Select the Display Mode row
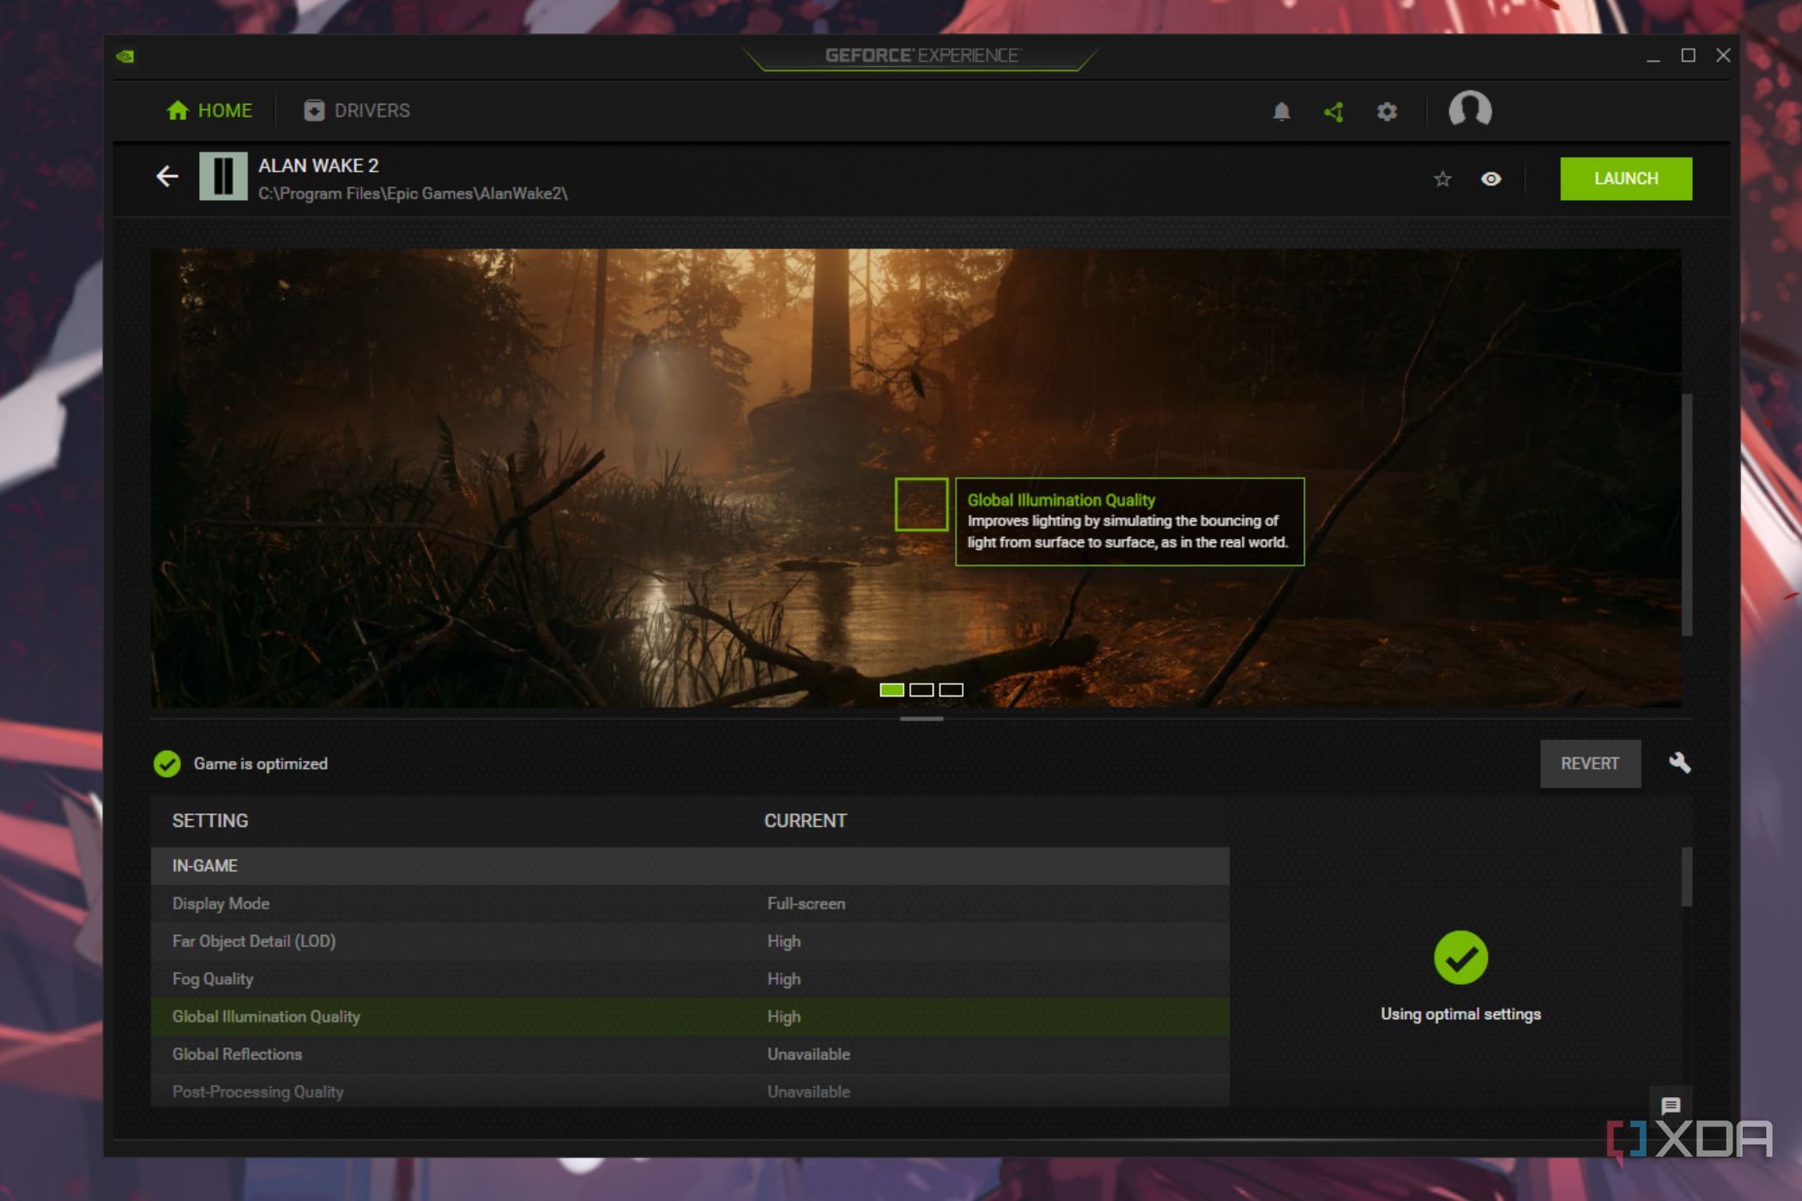This screenshot has height=1201, width=1802. [690, 903]
